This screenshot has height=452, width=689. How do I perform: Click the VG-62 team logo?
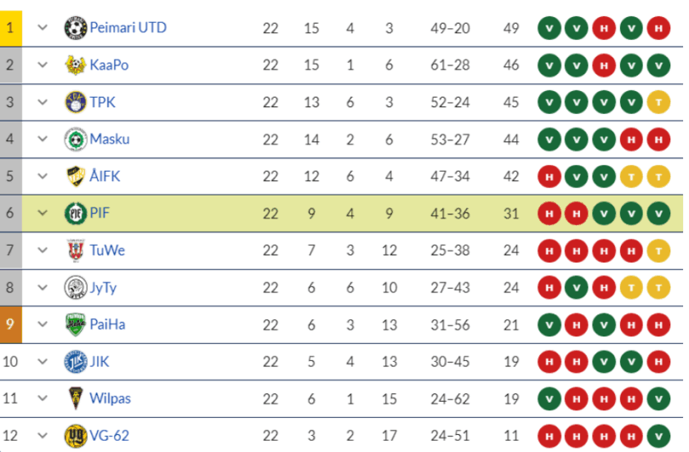tap(76, 436)
